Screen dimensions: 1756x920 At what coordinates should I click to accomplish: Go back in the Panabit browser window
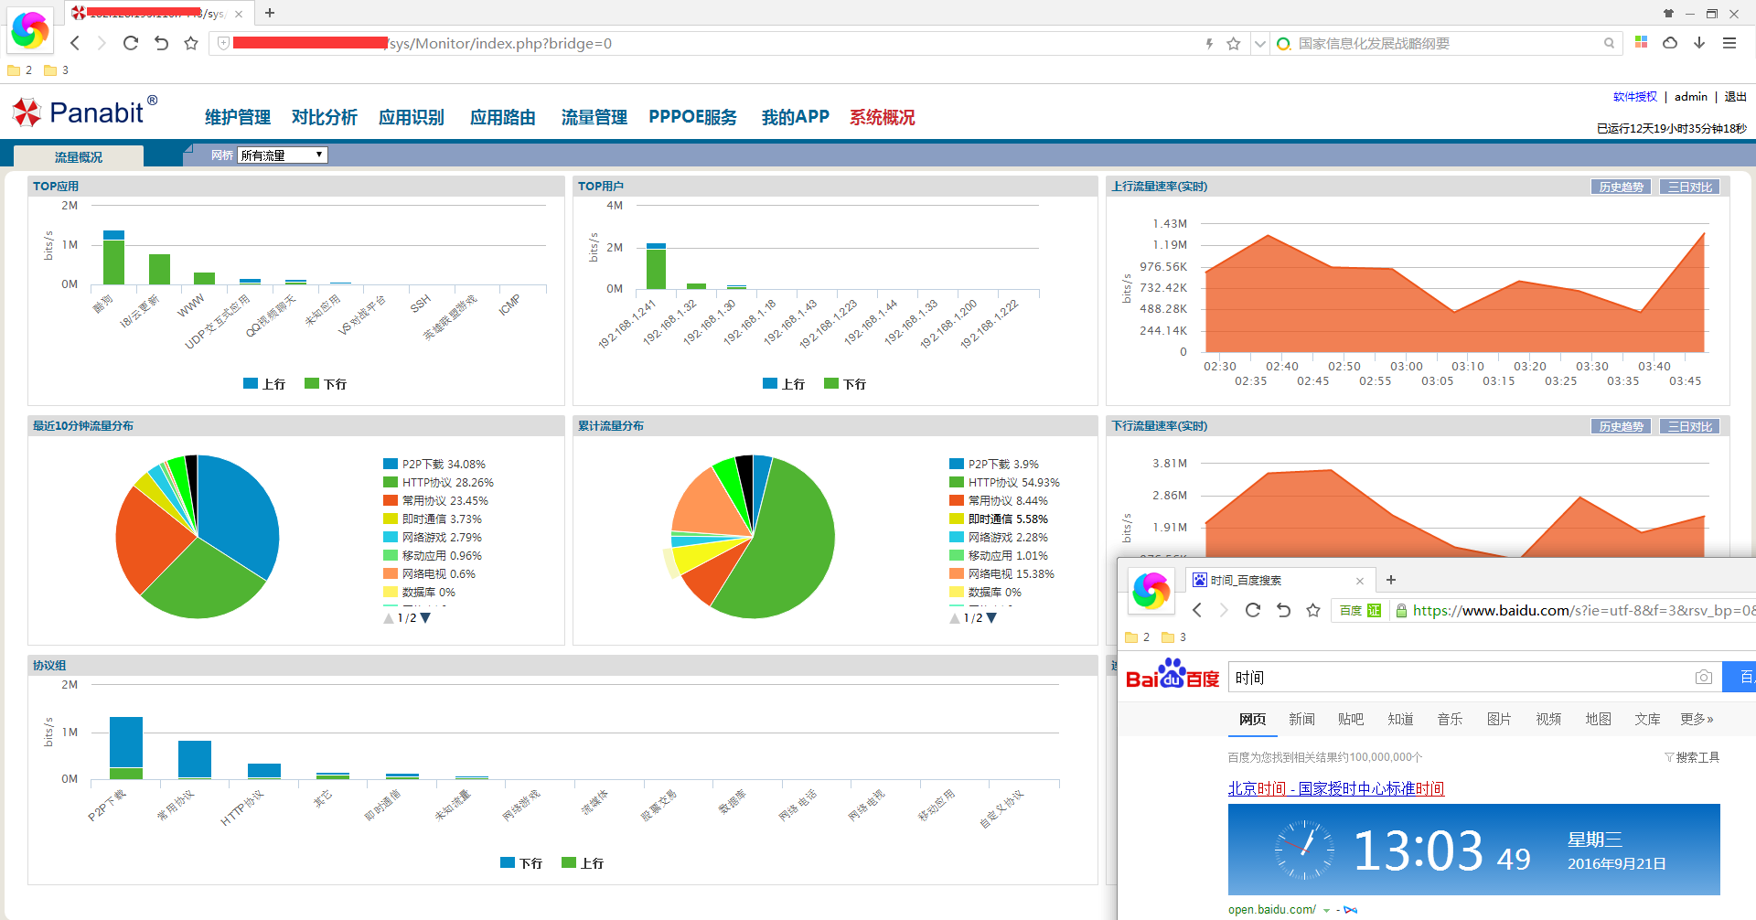(x=75, y=43)
